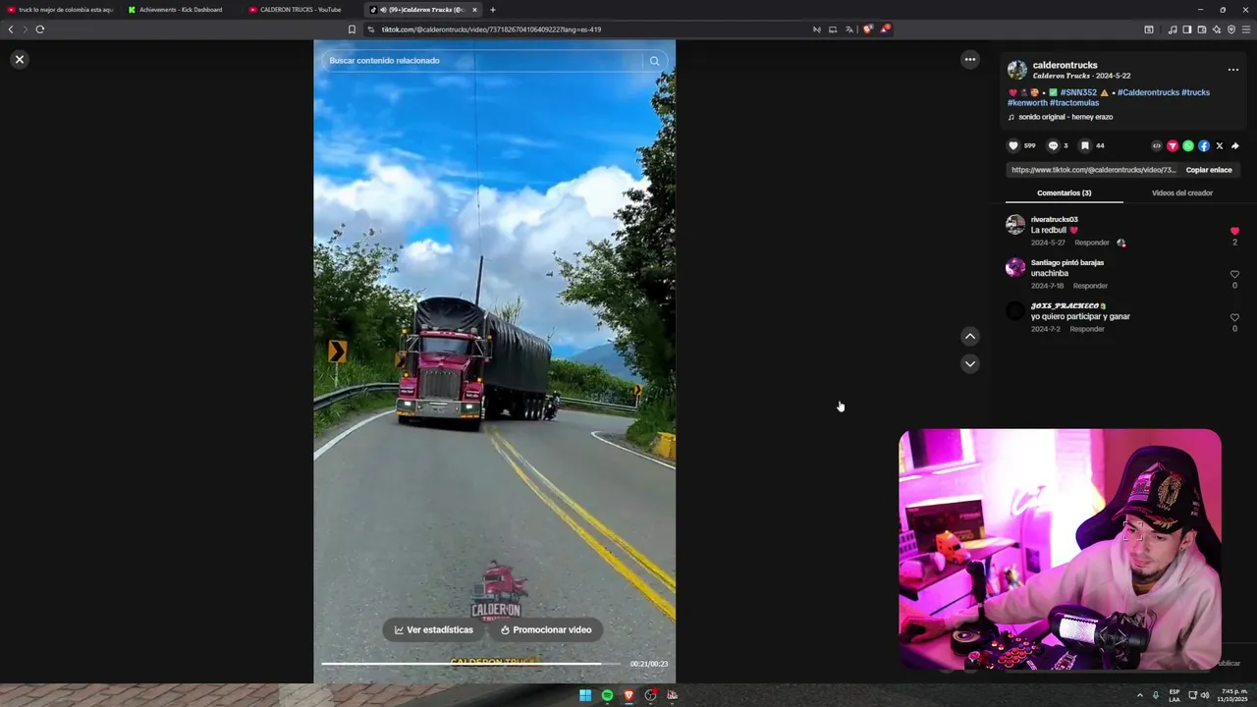Save video with the bookmark icon
The height and width of the screenshot is (707, 1257).
pos(1085,146)
